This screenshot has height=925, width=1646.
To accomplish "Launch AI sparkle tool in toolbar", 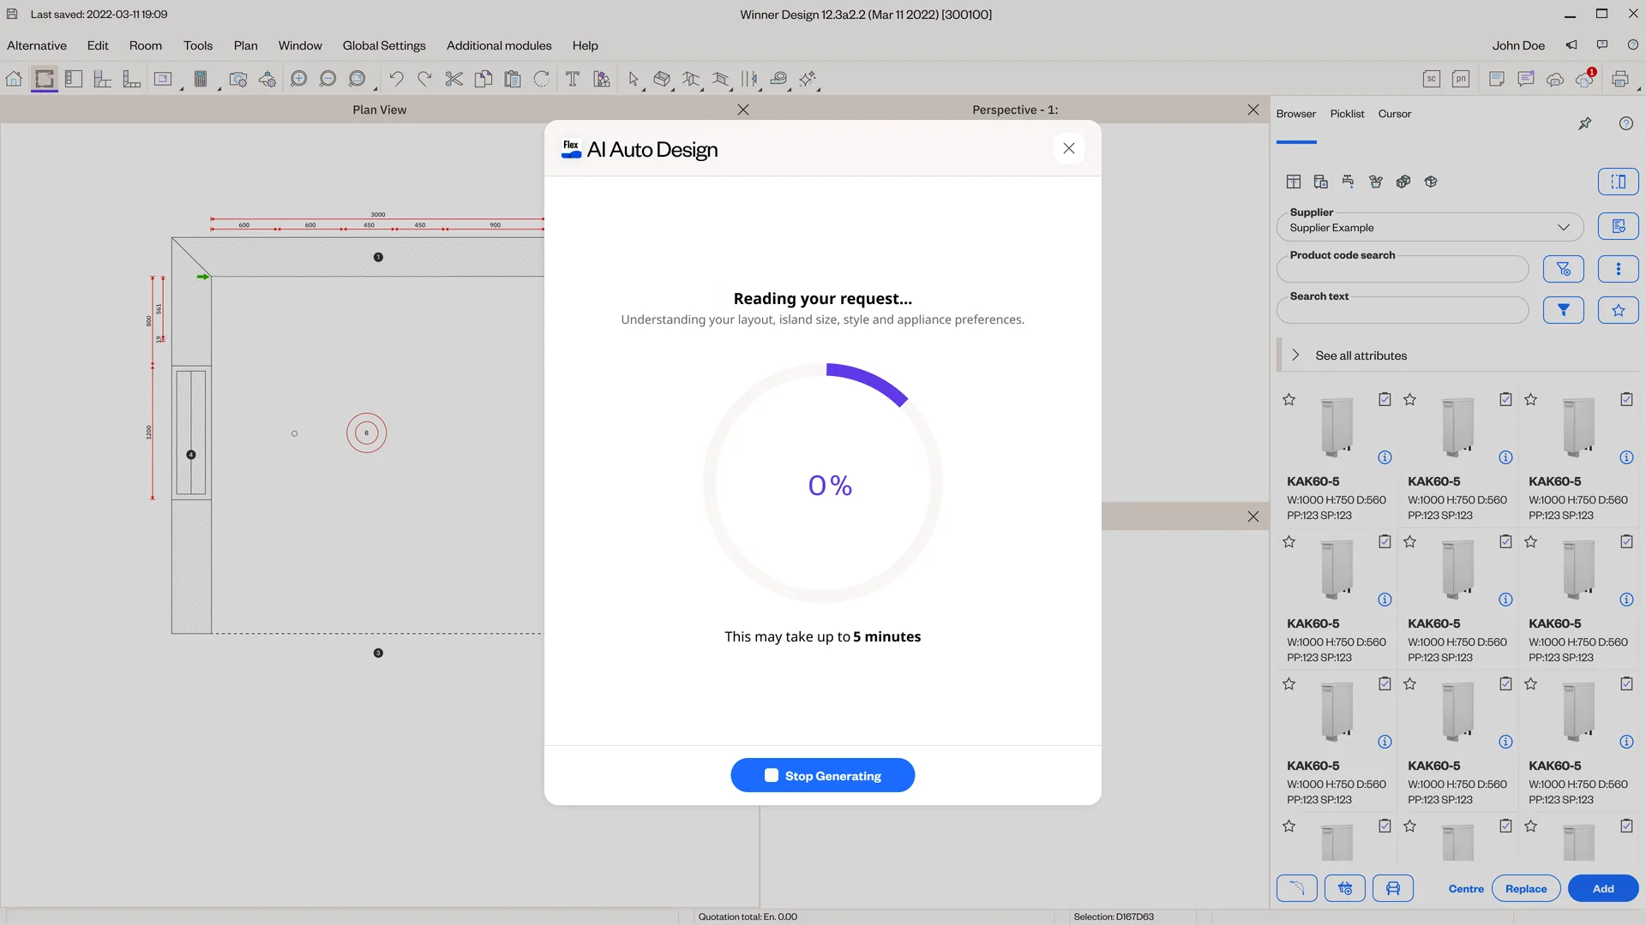I will 808,79.
